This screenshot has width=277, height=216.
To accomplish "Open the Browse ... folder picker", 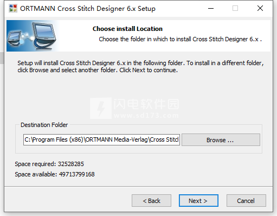I will click(221, 140).
